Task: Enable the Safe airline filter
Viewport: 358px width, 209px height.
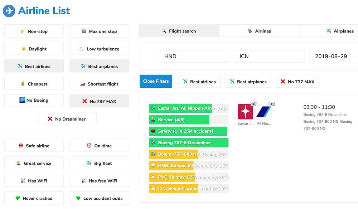Action: point(34,146)
